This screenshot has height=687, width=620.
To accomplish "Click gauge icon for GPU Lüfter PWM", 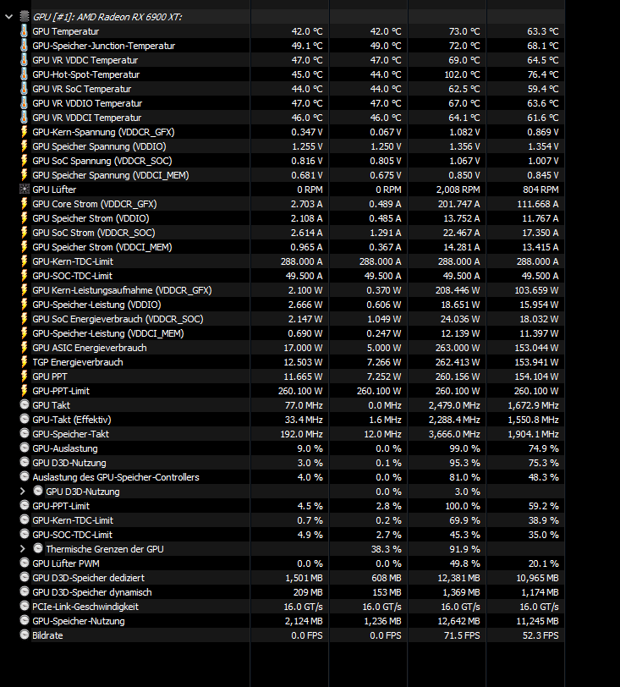I will (25, 563).
